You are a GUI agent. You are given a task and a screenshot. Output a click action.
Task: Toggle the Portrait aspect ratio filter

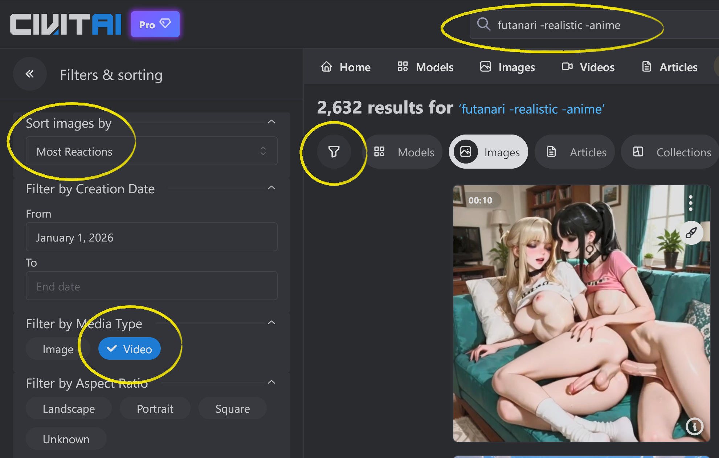155,409
